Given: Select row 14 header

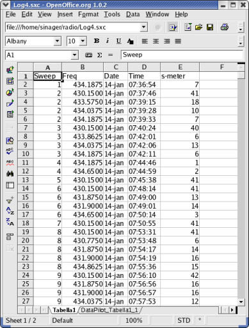Looking at the screenshot, I should [x=26, y=189].
